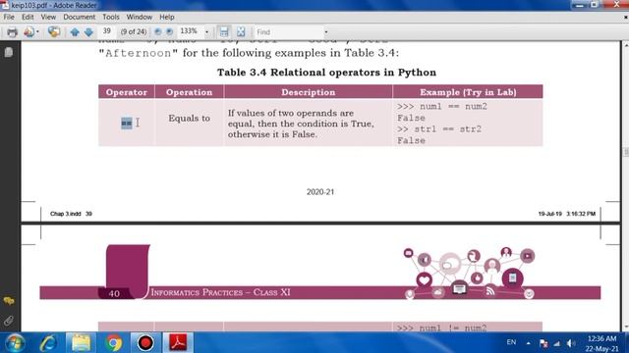The height and width of the screenshot is (353, 629).
Task: Zoom in with the plus button
Action: click(169, 31)
